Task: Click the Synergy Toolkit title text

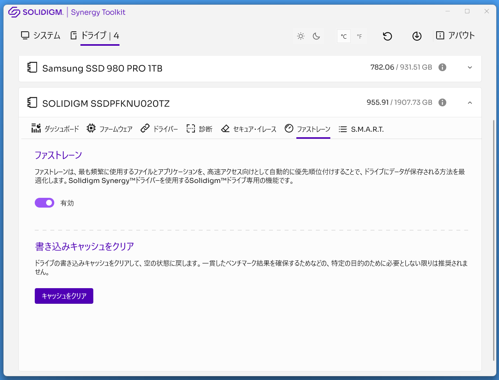Action: pos(98,12)
